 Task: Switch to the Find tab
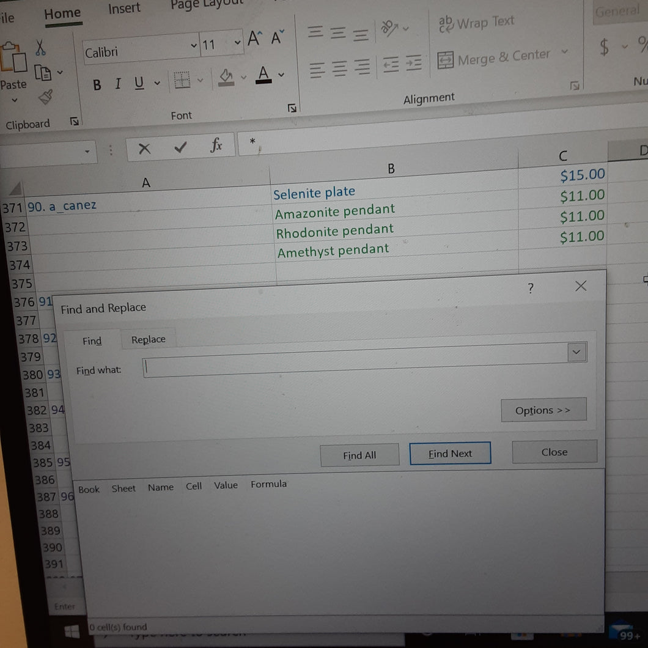tap(92, 341)
